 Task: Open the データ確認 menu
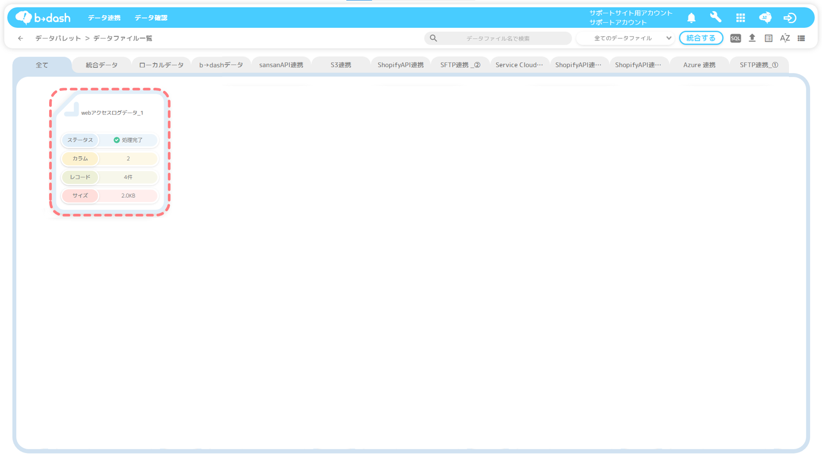tap(151, 18)
